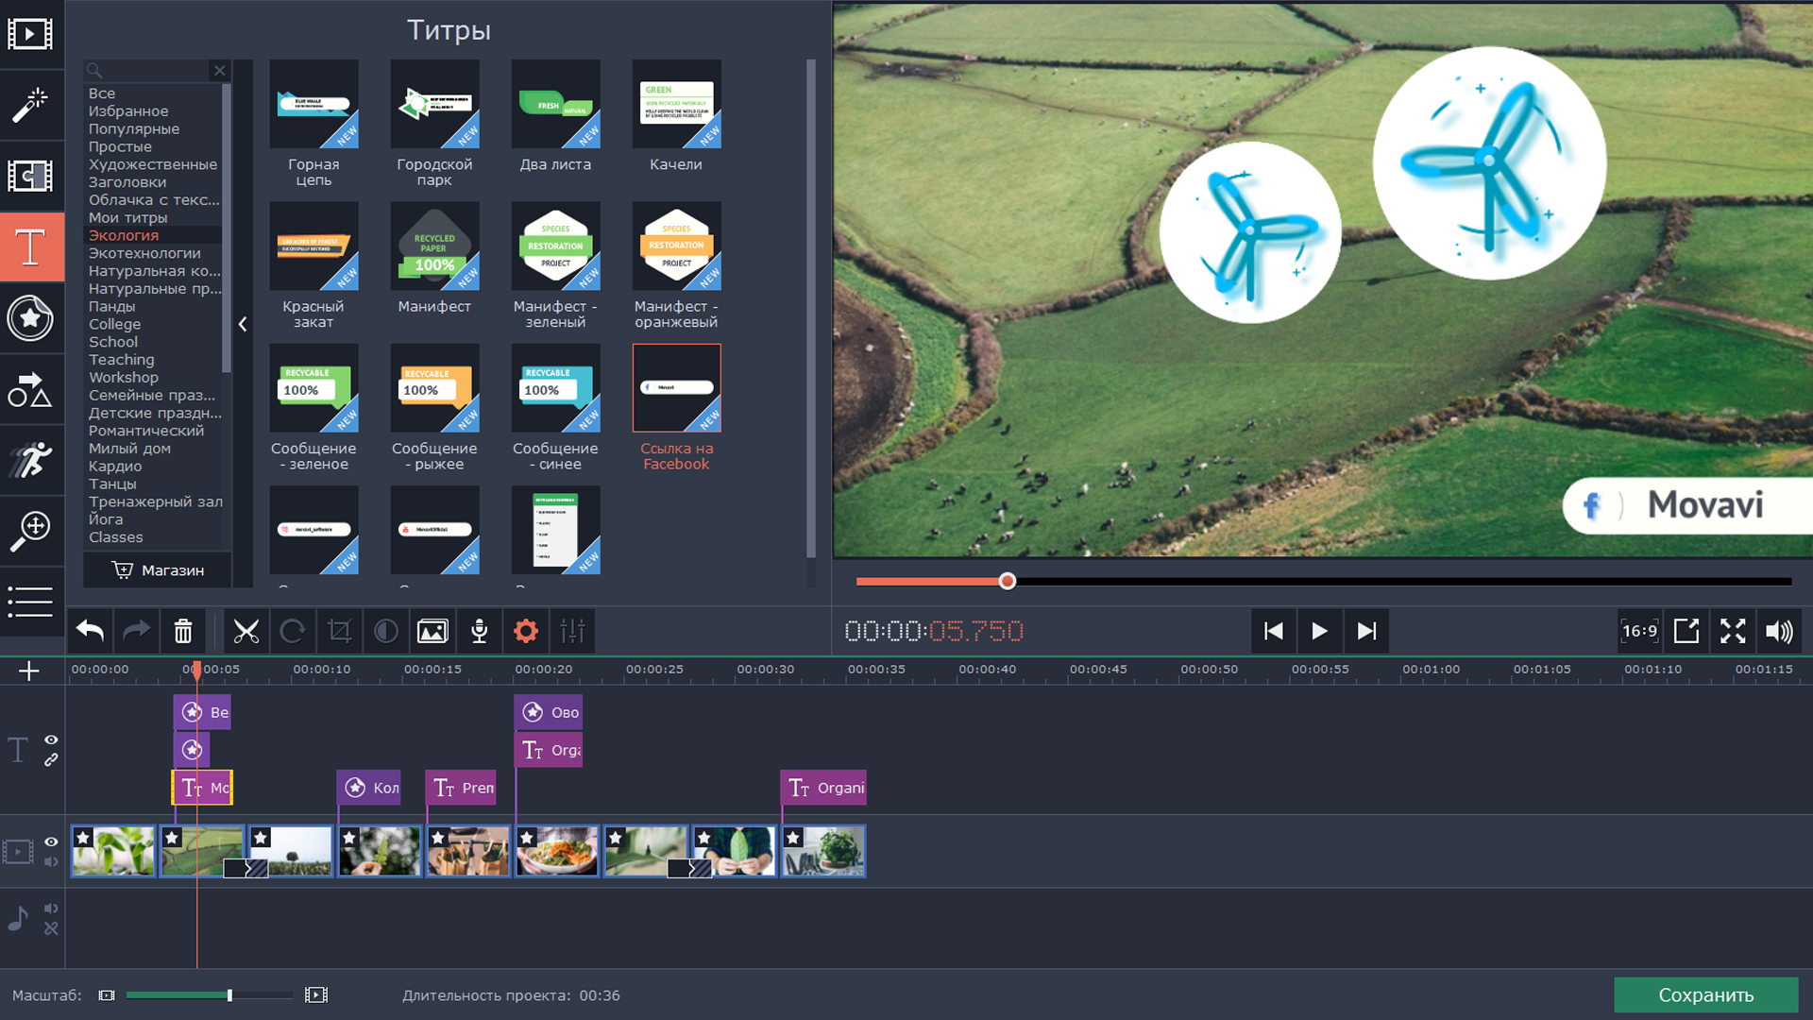Open the Titles tab in sidebar
The image size is (1813, 1020).
(x=30, y=247)
